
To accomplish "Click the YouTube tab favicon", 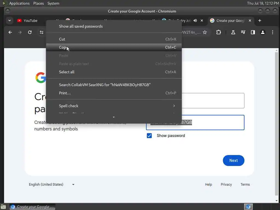I will click(x=19, y=21).
